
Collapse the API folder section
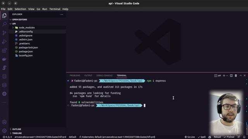pyautogui.click(x=14, y=24)
